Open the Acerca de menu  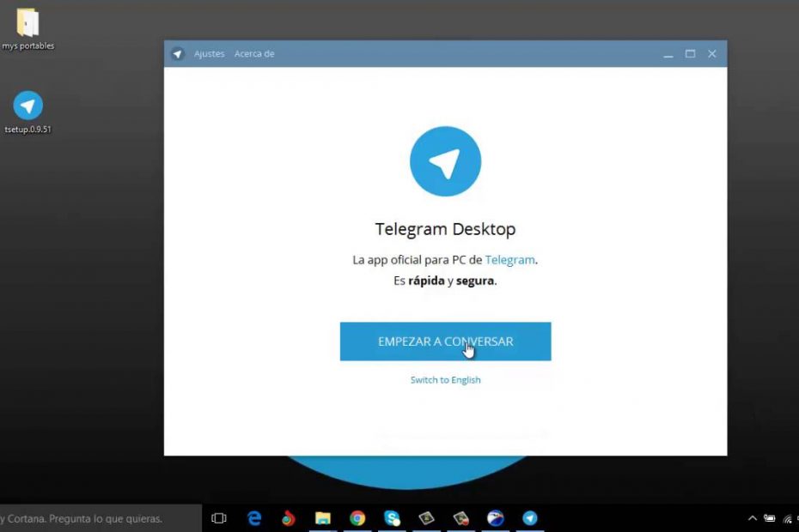point(254,53)
